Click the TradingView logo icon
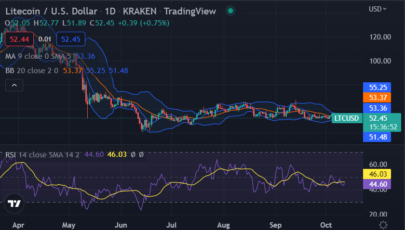 coord(14,204)
